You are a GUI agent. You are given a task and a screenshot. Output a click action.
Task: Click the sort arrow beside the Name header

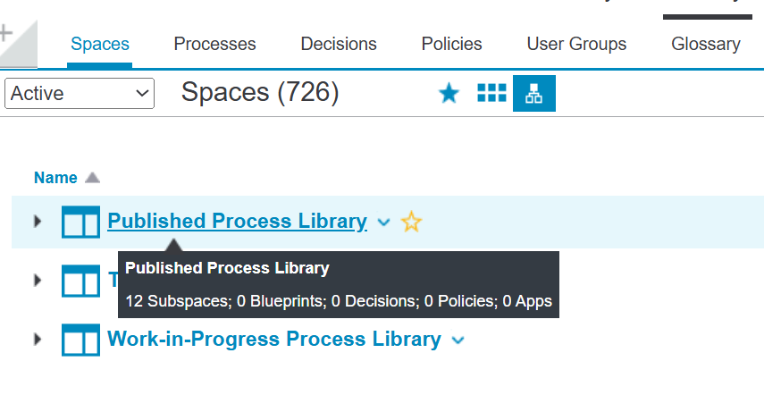92,178
